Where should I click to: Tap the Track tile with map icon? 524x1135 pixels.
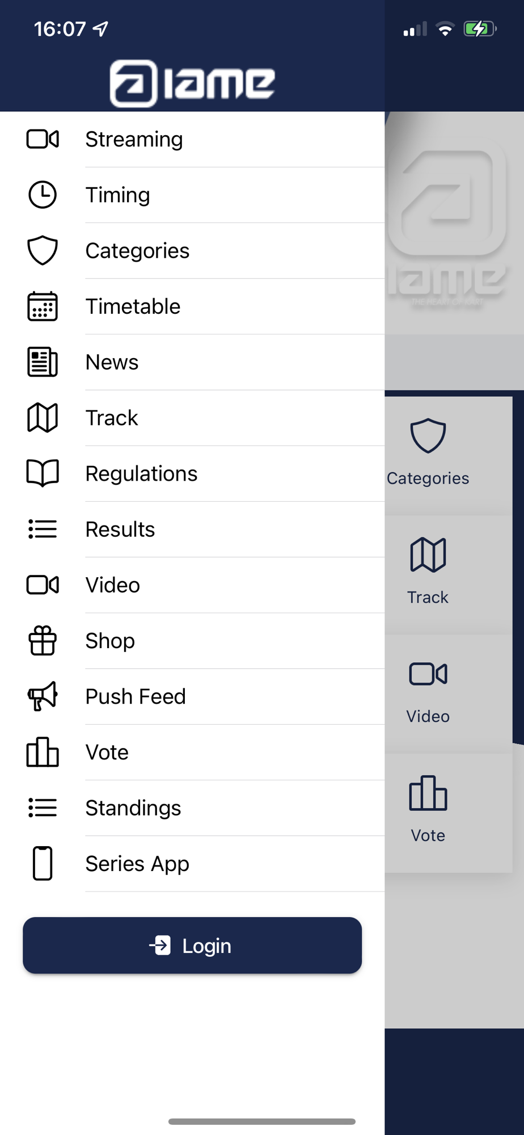[x=448, y=575]
